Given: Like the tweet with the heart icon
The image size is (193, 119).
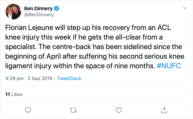Looking at the screenshot, I should [119, 110].
